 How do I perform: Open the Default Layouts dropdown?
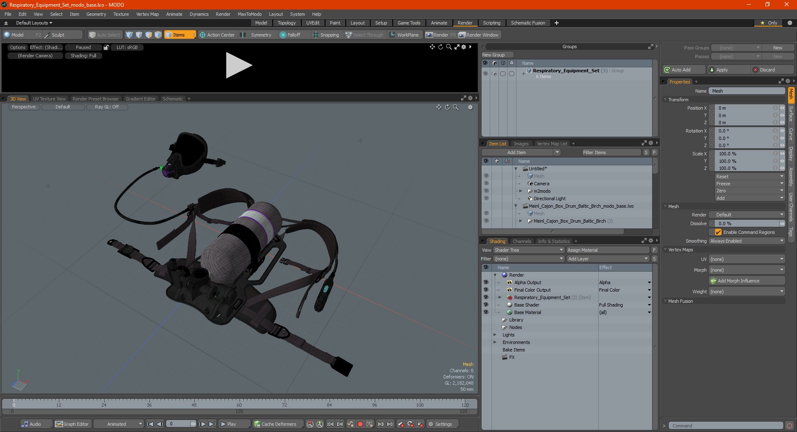(34, 23)
